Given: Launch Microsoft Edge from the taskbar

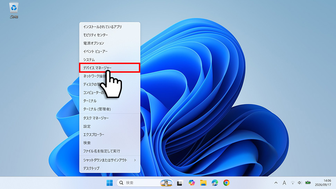Looking at the screenshot, I should pyautogui.click(x=215, y=183).
